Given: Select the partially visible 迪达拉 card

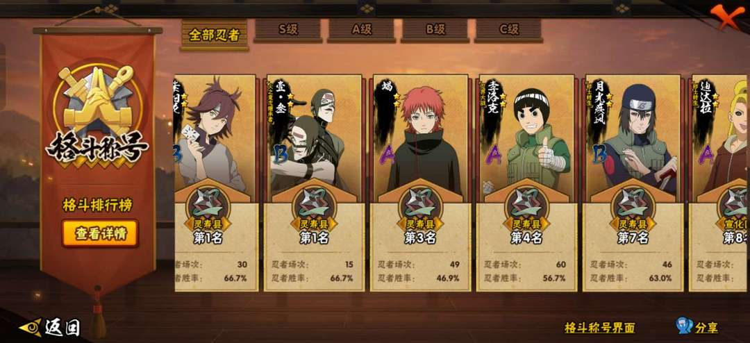Looking at the screenshot, I should pos(719,183).
